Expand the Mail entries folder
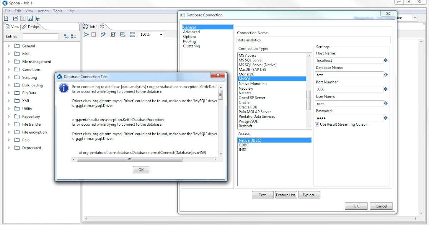Image resolution: width=429 pixels, height=225 pixels. click(9, 54)
